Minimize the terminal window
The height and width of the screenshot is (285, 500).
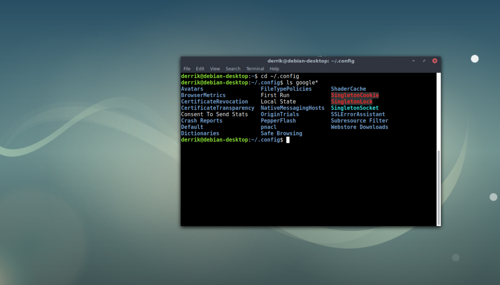click(413, 61)
